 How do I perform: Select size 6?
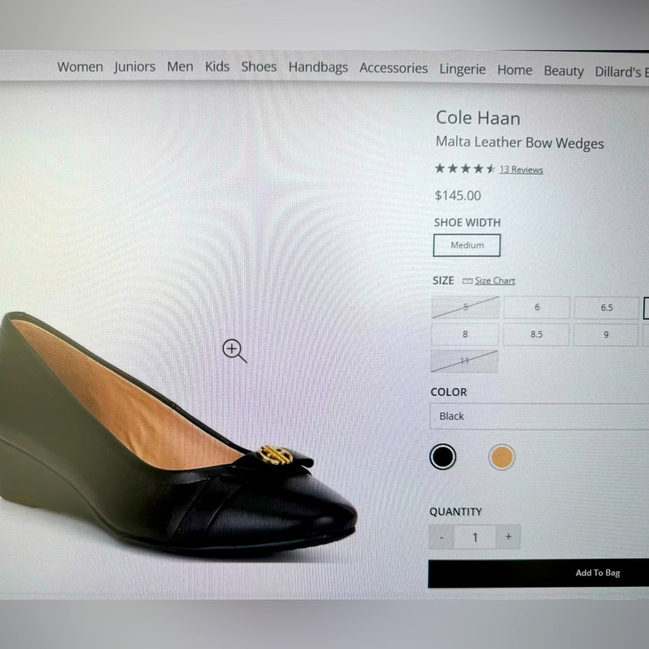click(537, 308)
